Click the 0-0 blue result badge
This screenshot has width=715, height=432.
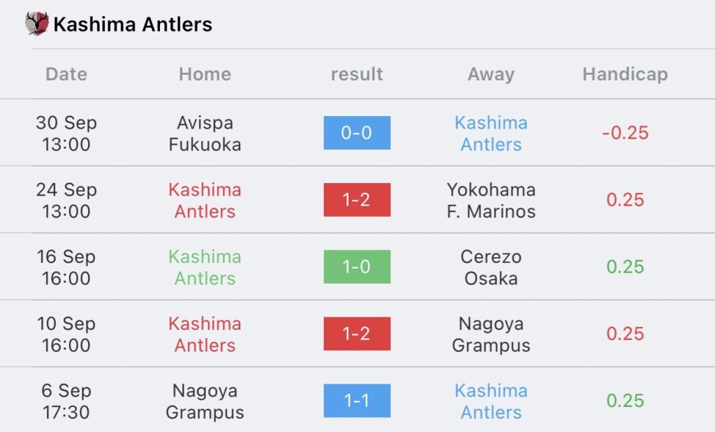point(357,133)
